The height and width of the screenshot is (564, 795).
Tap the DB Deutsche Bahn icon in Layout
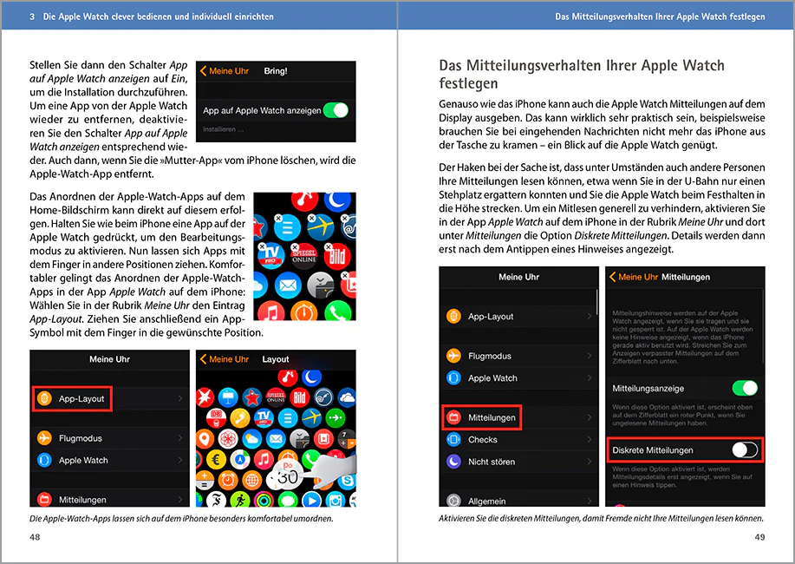point(216,418)
